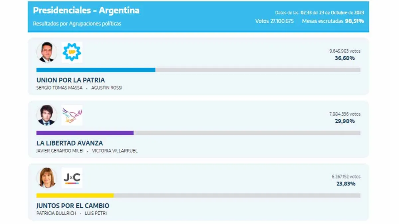399x224 pixels.
Task: Click the Sergio Tomas Massa name text
Action: coord(59,88)
